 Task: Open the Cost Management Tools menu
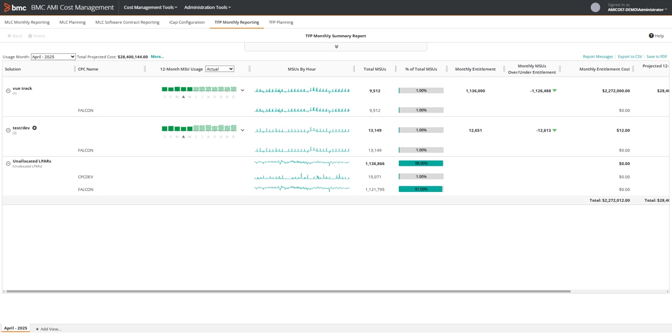[x=150, y=7]
